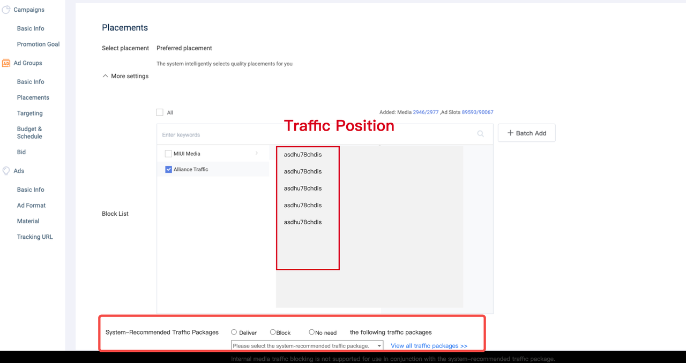Click the Campaigns pie chart icon
This screenshot has width=686, height=363.
coord(6,10)
